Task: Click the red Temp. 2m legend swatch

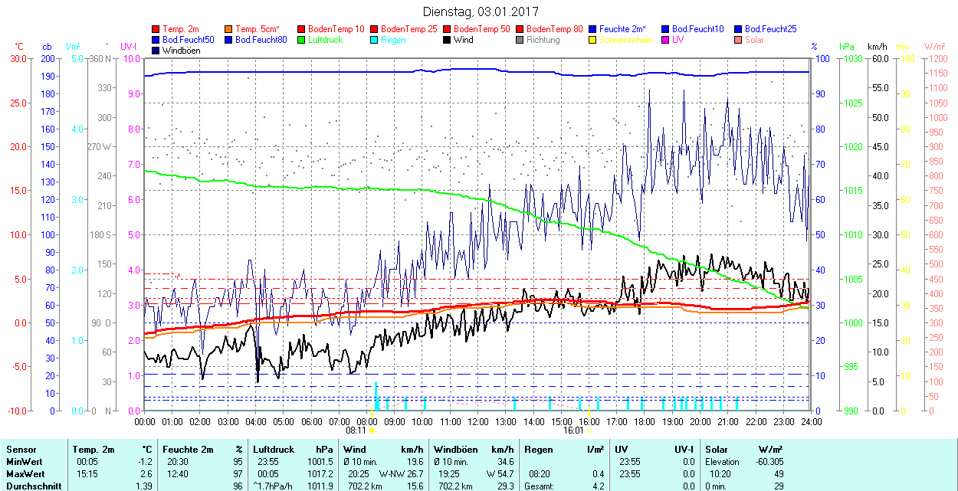Action: pyautogui.click(x=156, y=29)
